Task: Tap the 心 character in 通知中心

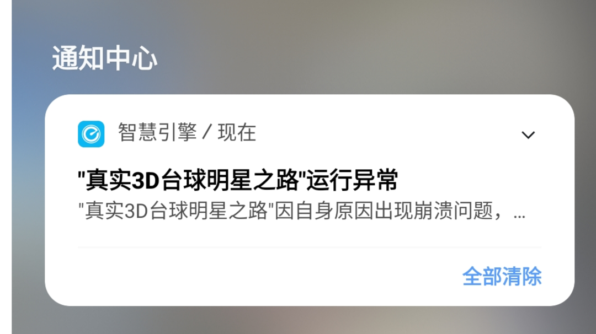Action: [145, 59]
